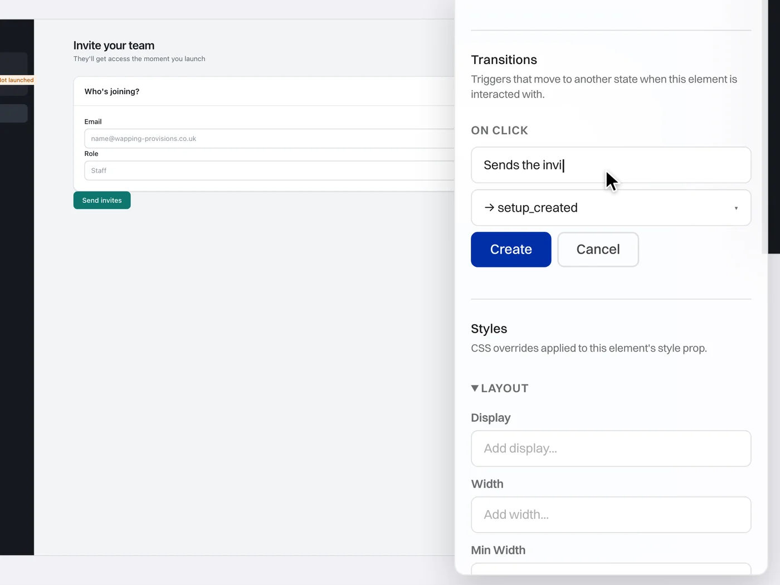The width and height of the screenshot is (780, 585).
Task: Click the Add display input
Action: pos(611,448)
